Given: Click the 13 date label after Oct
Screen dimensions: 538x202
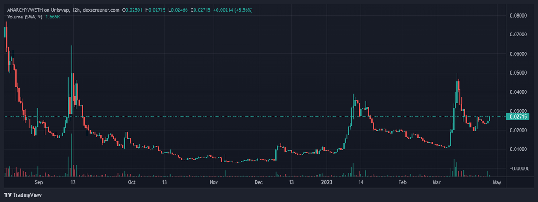Looking at the screenshot, I should [165, 183].
